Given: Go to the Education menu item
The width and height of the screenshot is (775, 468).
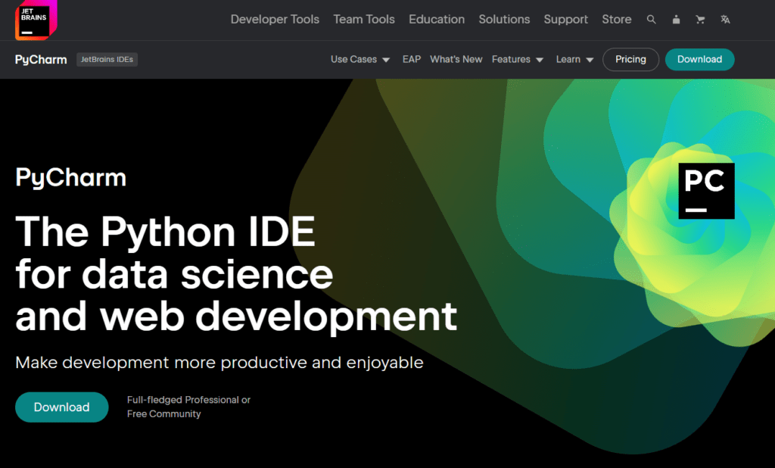Looking at the screenshot, I should [437, 20].
